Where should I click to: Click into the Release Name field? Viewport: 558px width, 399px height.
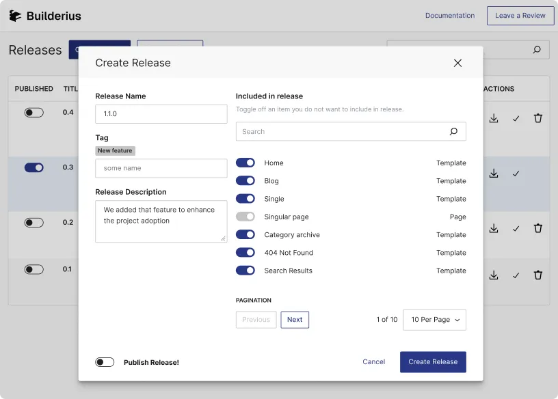(161, 114)
